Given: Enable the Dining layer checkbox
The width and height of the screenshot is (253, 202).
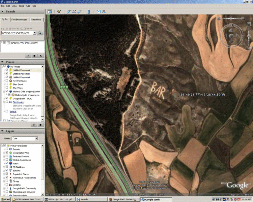Looking at the screenshot, I should click(x=7, y=181).
